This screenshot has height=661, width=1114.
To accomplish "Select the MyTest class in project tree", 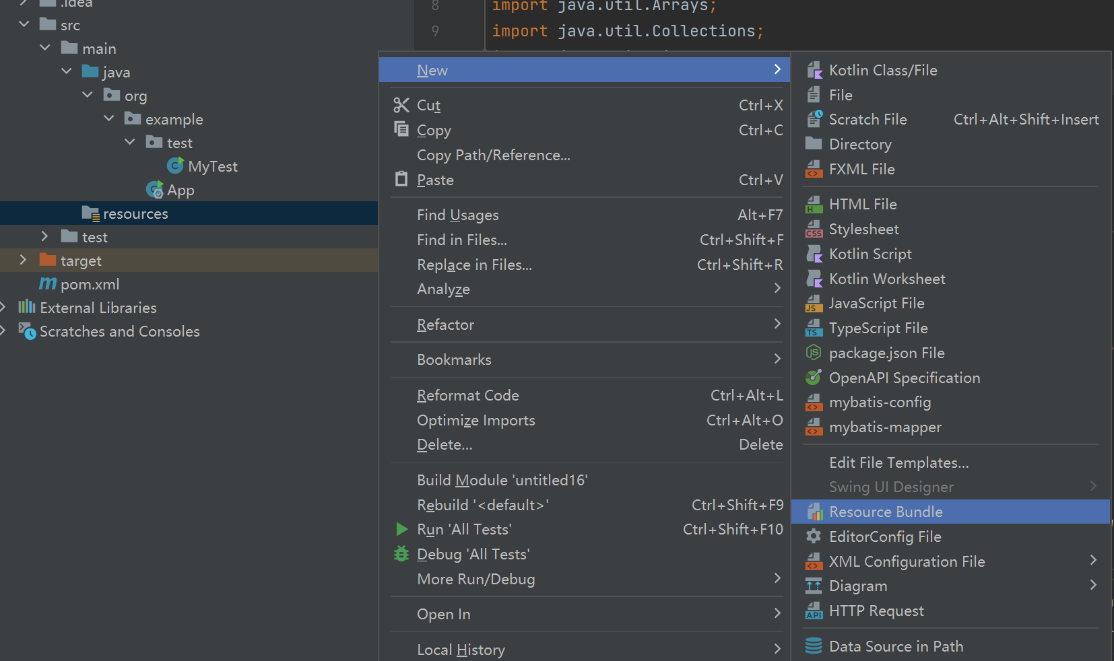I will pos(214,166).
